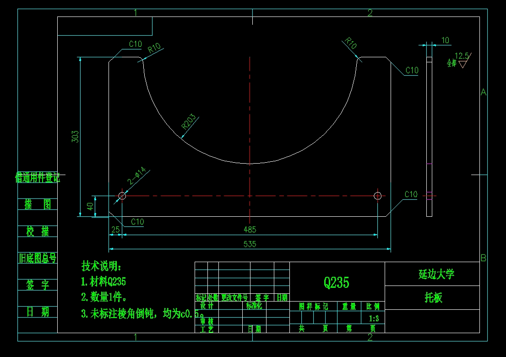
Task: Click the 日期 date cell in left strip
Action: tap(38, 312)
